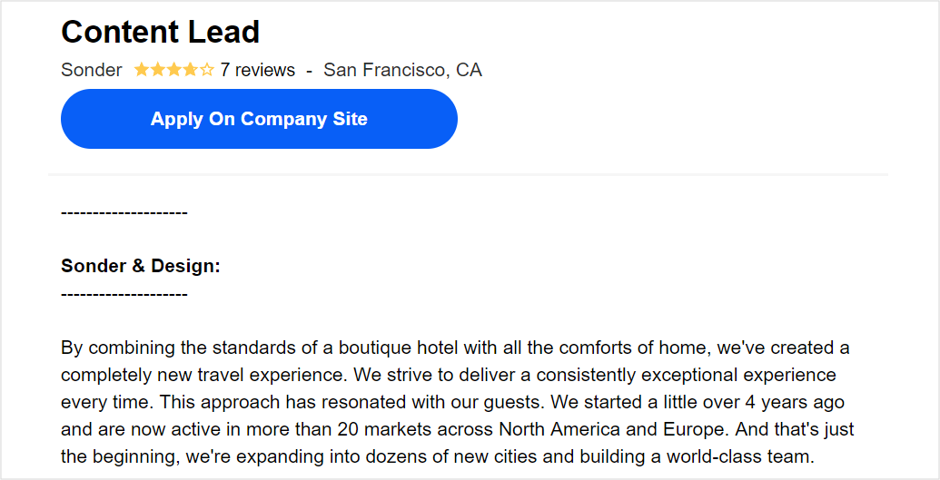Click the fourth yellow rating star
The height and width of the screenshot is (480, 940).
tap(190, 70)
